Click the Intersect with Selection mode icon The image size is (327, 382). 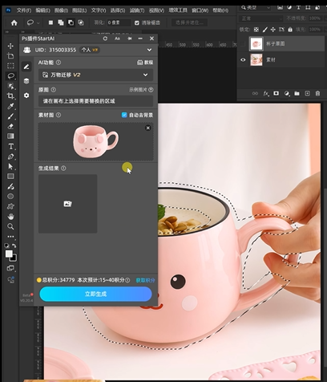click(x=81, y=22)
